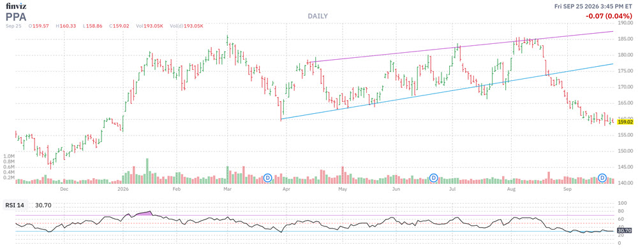This screenshot has width=638, height=250.
Task: Click the Vol(d) 193.05K value
Action: click(x=187, y=26)
